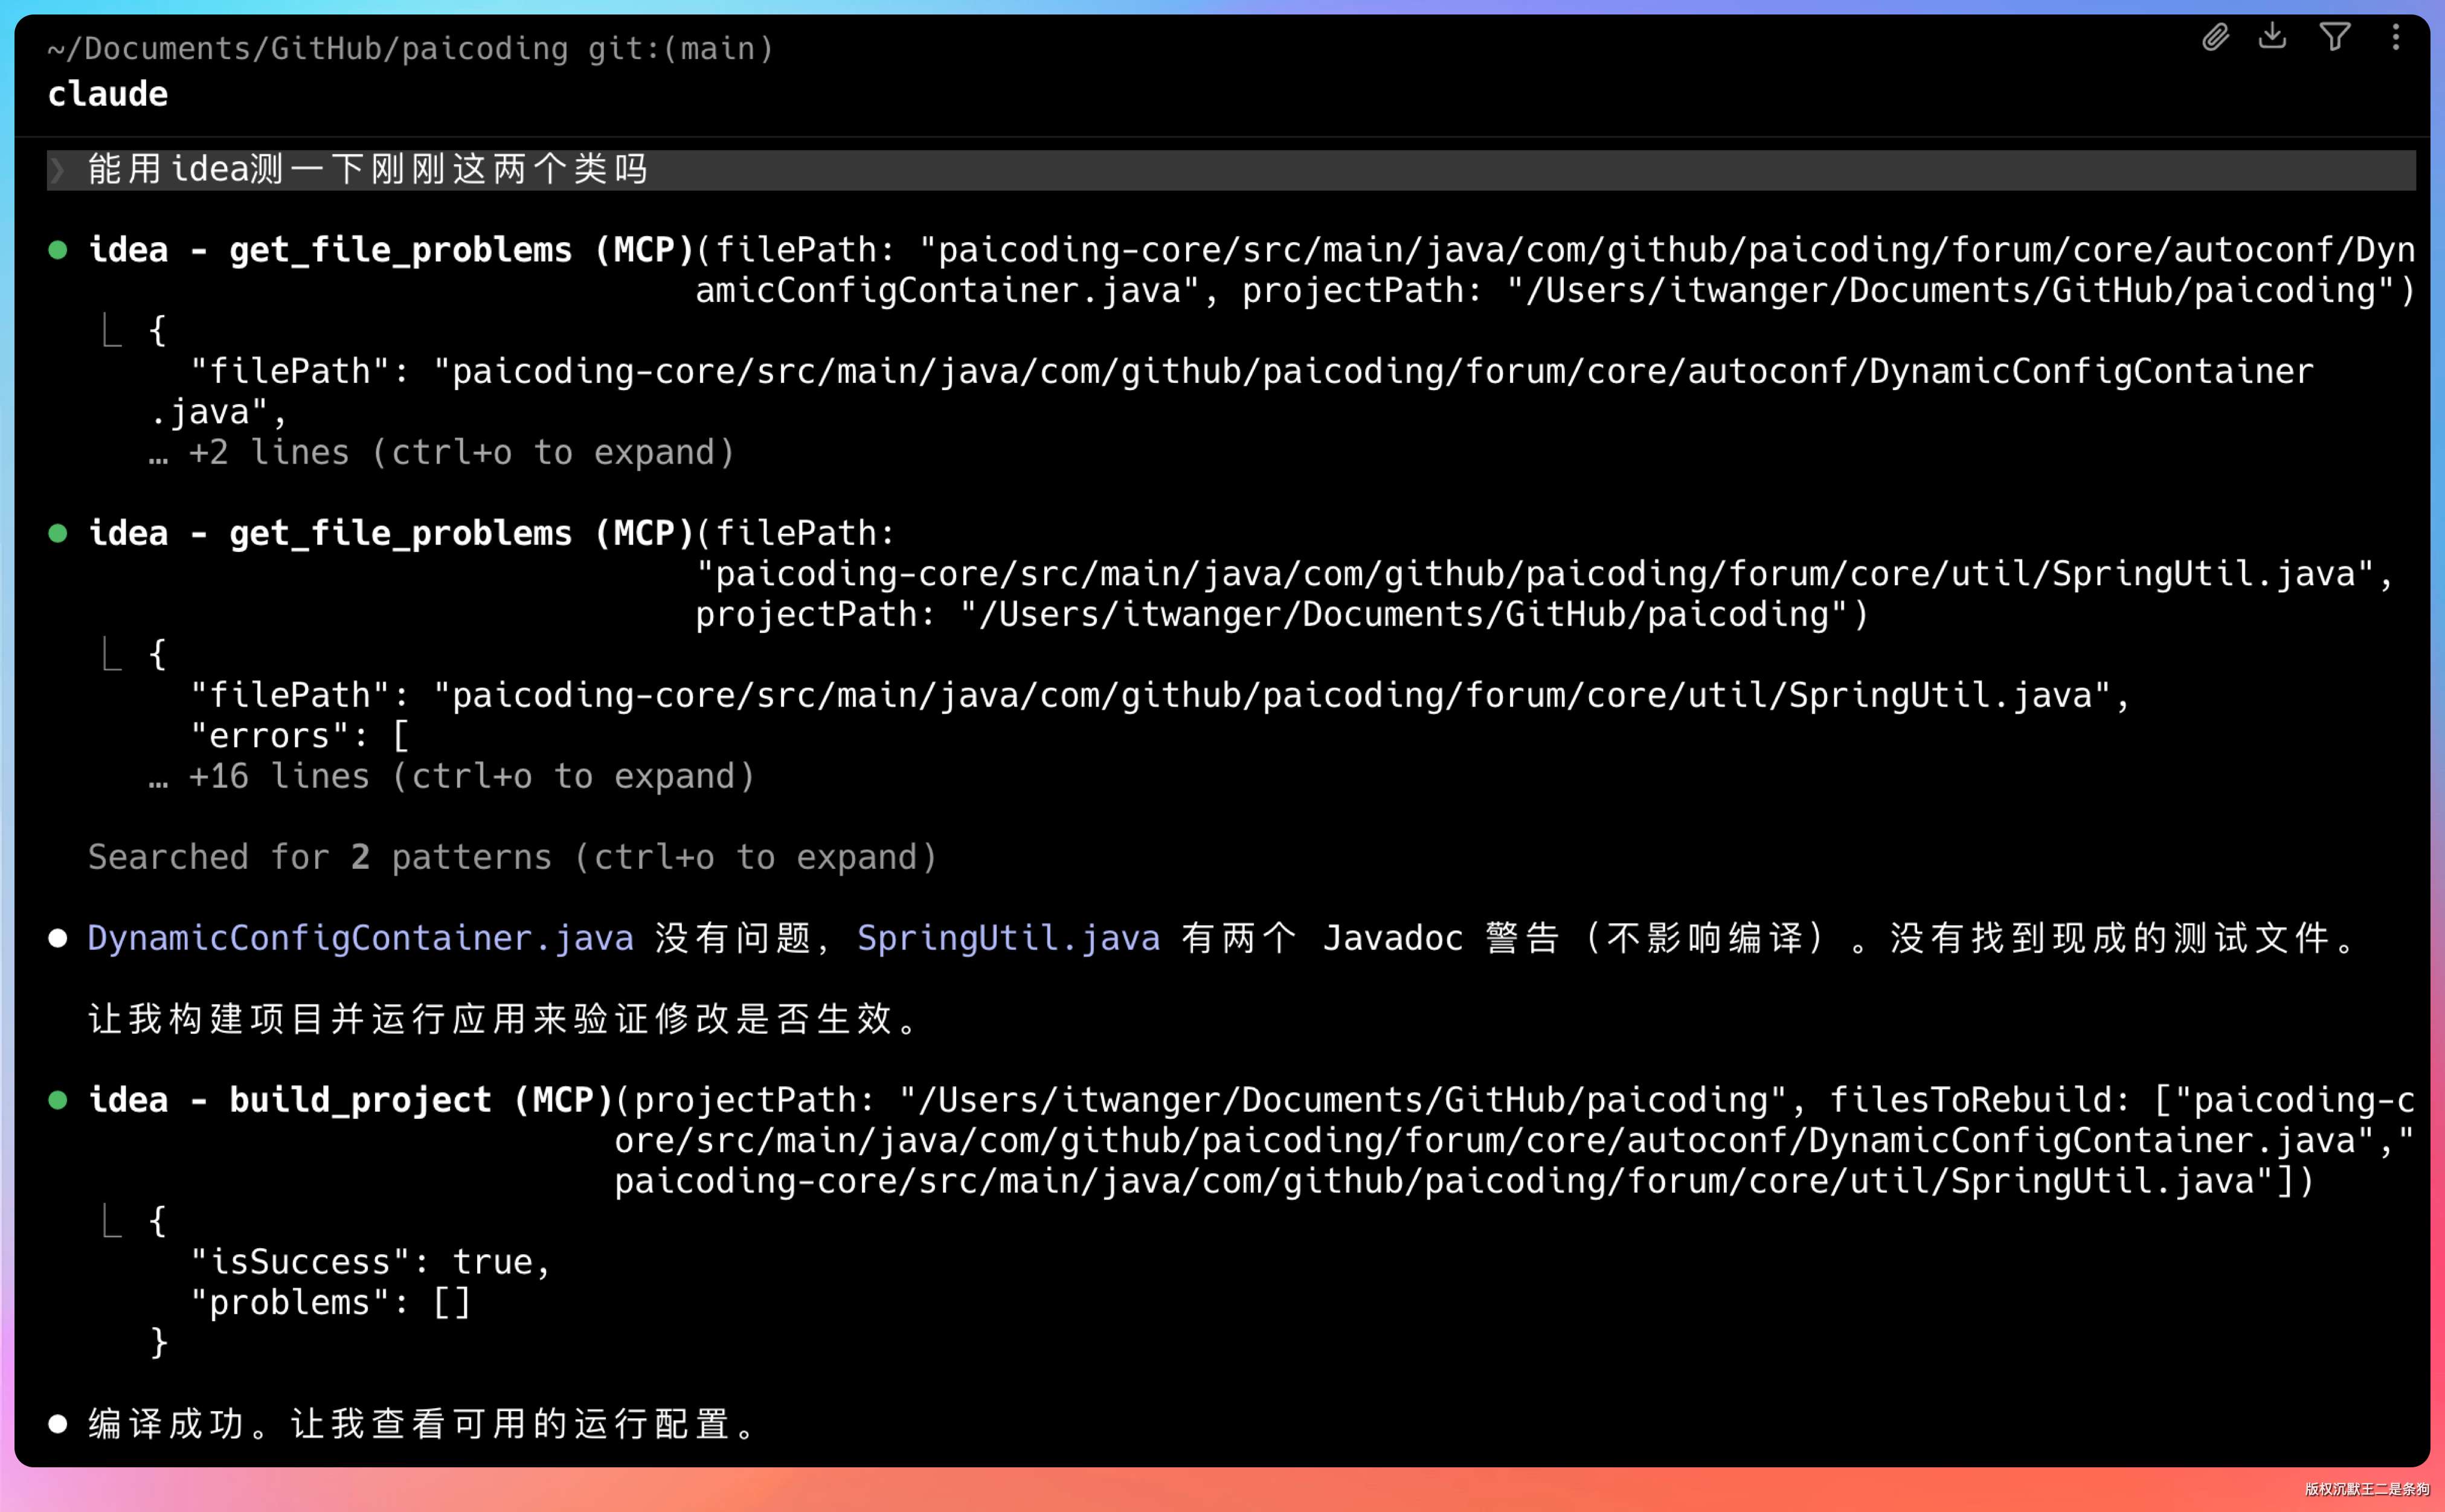
Task: Open the three-dot more options menu
Action: [2395, 37]
